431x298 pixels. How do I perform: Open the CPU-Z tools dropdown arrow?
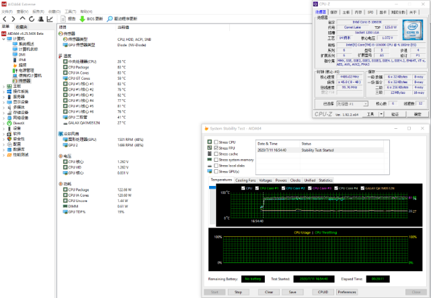point(381,115)
